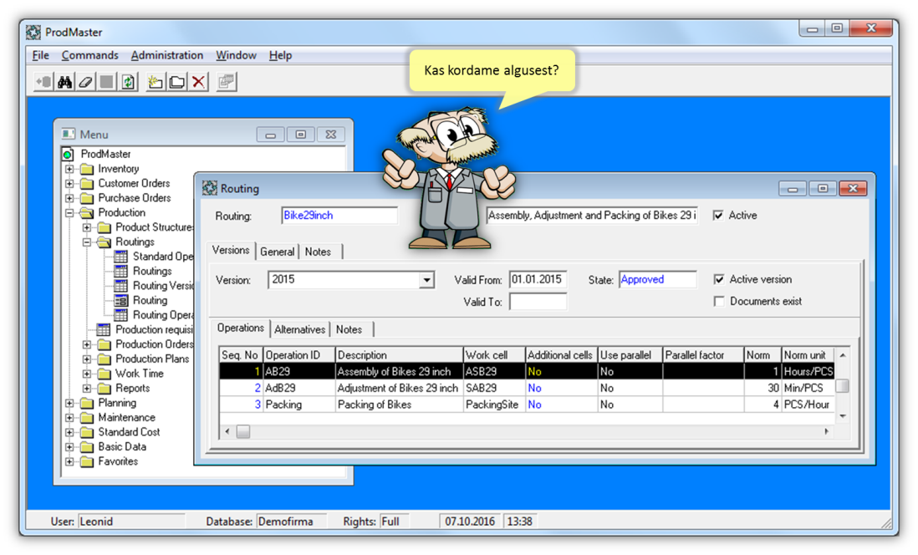The width and height of the screenshot is (918, 555).
Task: Switch to the Alternatives tab
Action: (x=300, y=329)
